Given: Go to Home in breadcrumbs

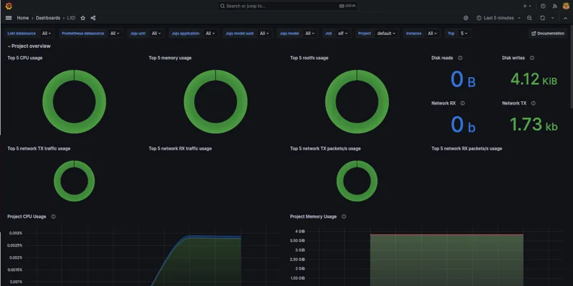Looking at the screenshot, I should 22,18.
